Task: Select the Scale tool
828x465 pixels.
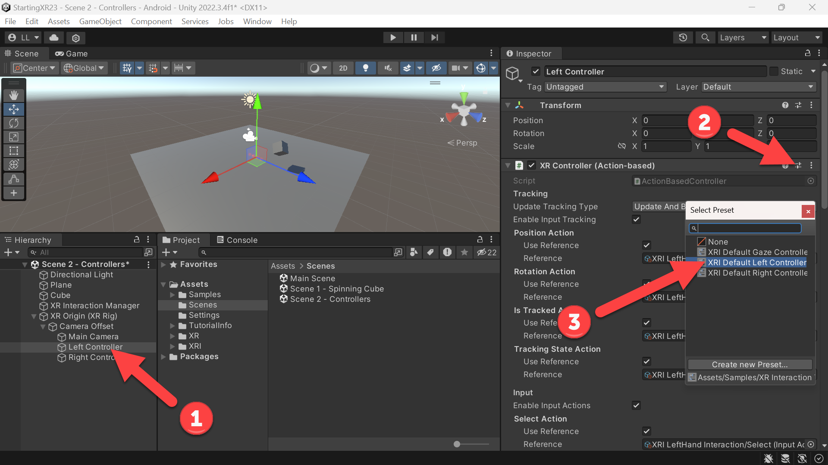Action: (14, 137)
